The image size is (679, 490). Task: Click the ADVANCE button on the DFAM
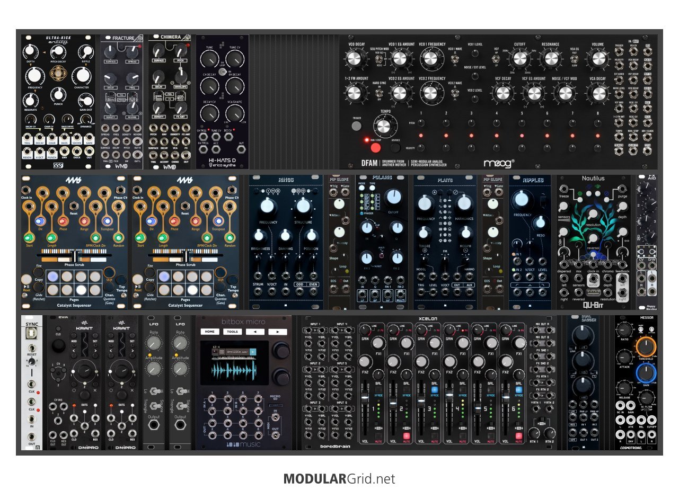394,147
